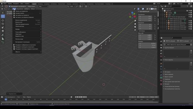Image resolution: width=193 pixels, height=109 pixels.
Task: Click the Location X value field
Action: pyautogui.click(x=145, y=16)
